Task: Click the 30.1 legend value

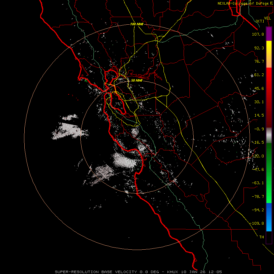Action: click(259, 102)
